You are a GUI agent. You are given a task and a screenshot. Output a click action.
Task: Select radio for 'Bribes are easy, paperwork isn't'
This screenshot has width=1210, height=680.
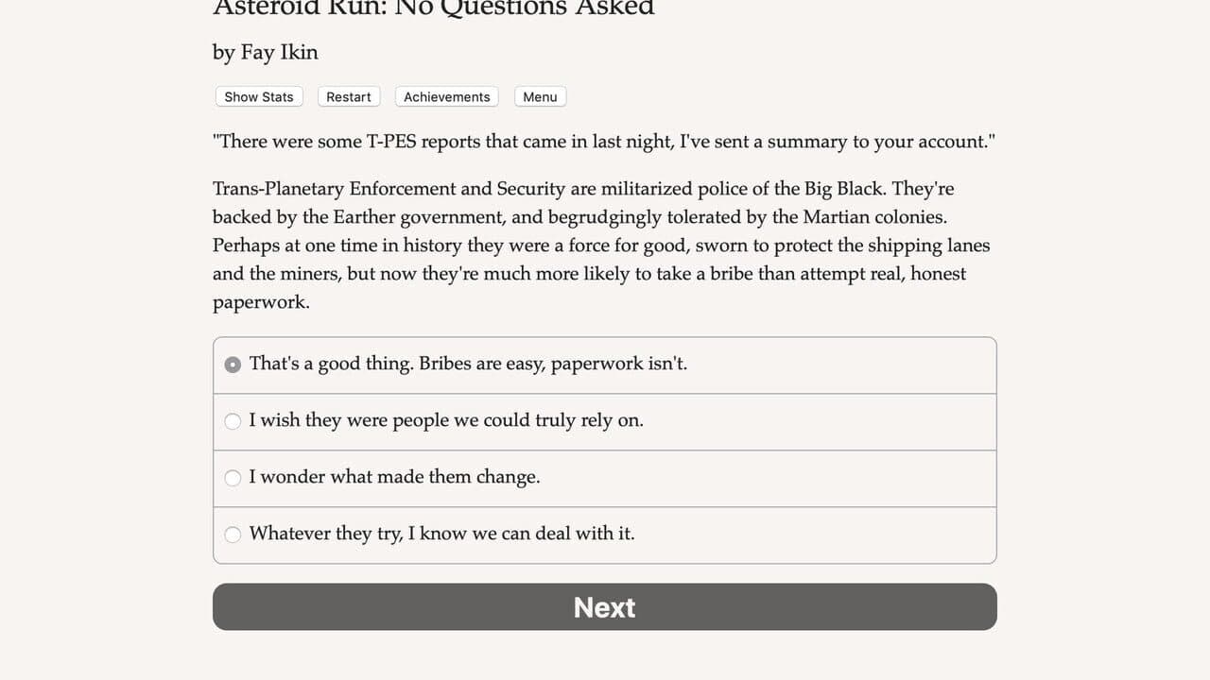233,365
